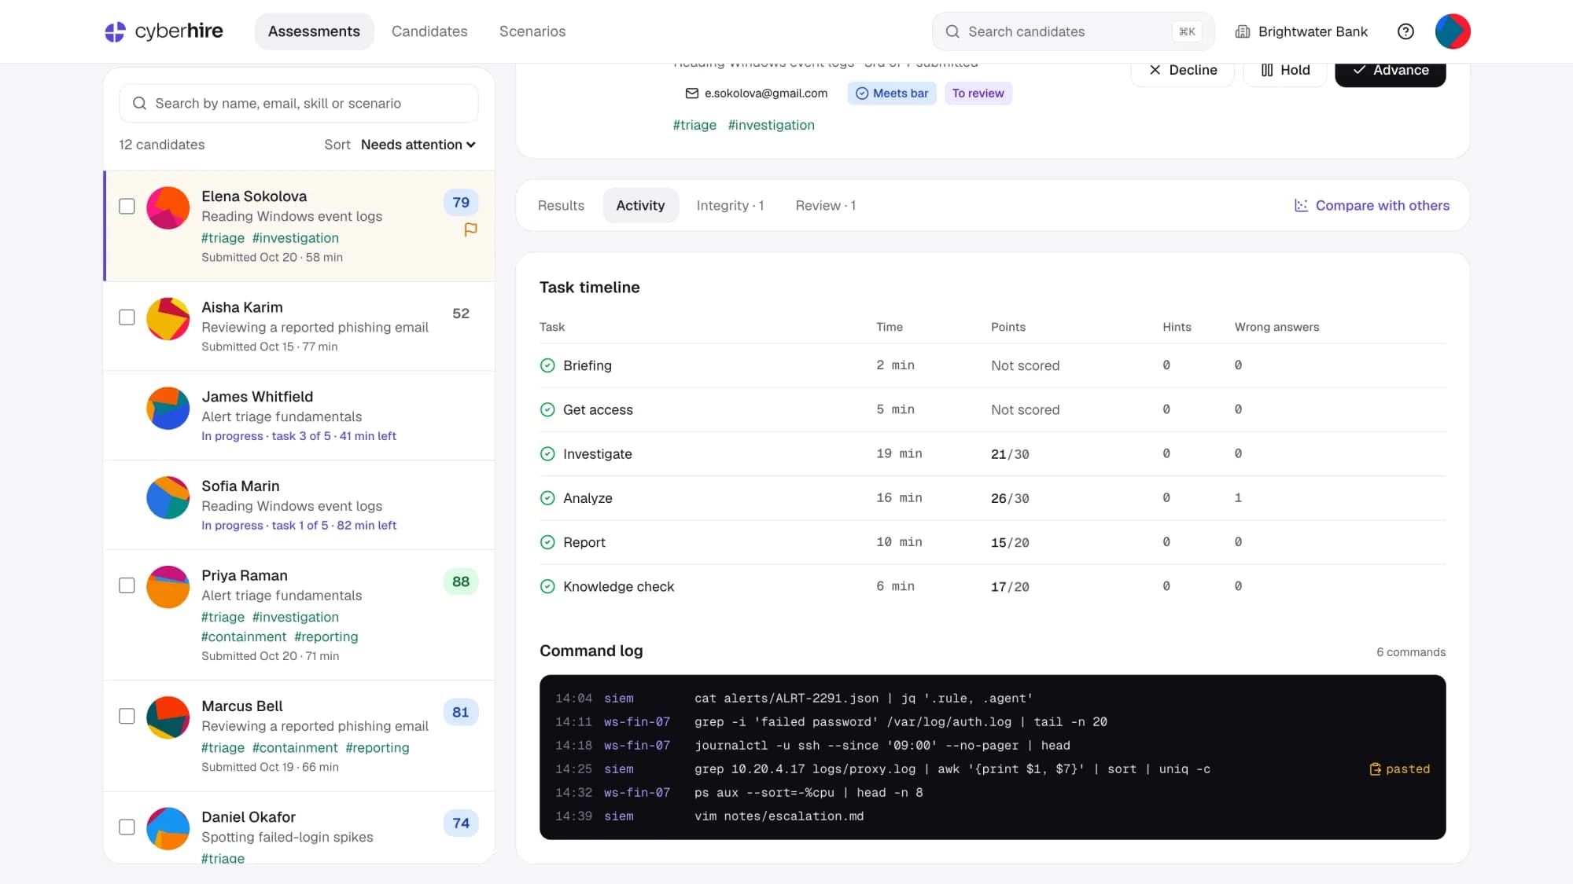This screenshot has width=1573, height=884.
Task: Click the building icon beside Brightwater Bank
Action: 1243,31
